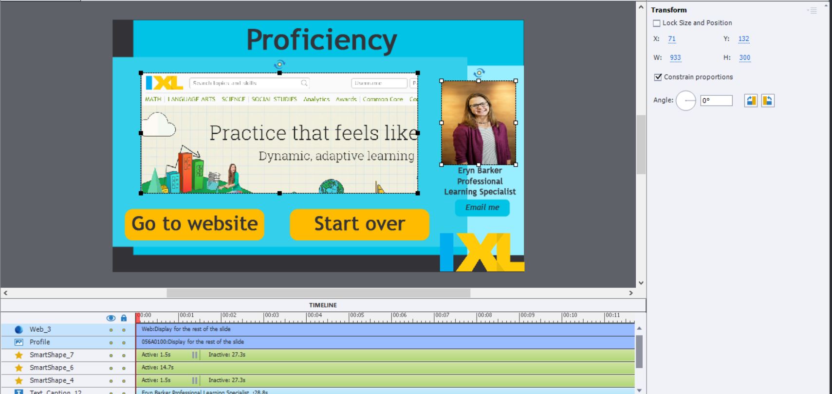Click the horizontal scrollbar right arrow

[631, 293]
